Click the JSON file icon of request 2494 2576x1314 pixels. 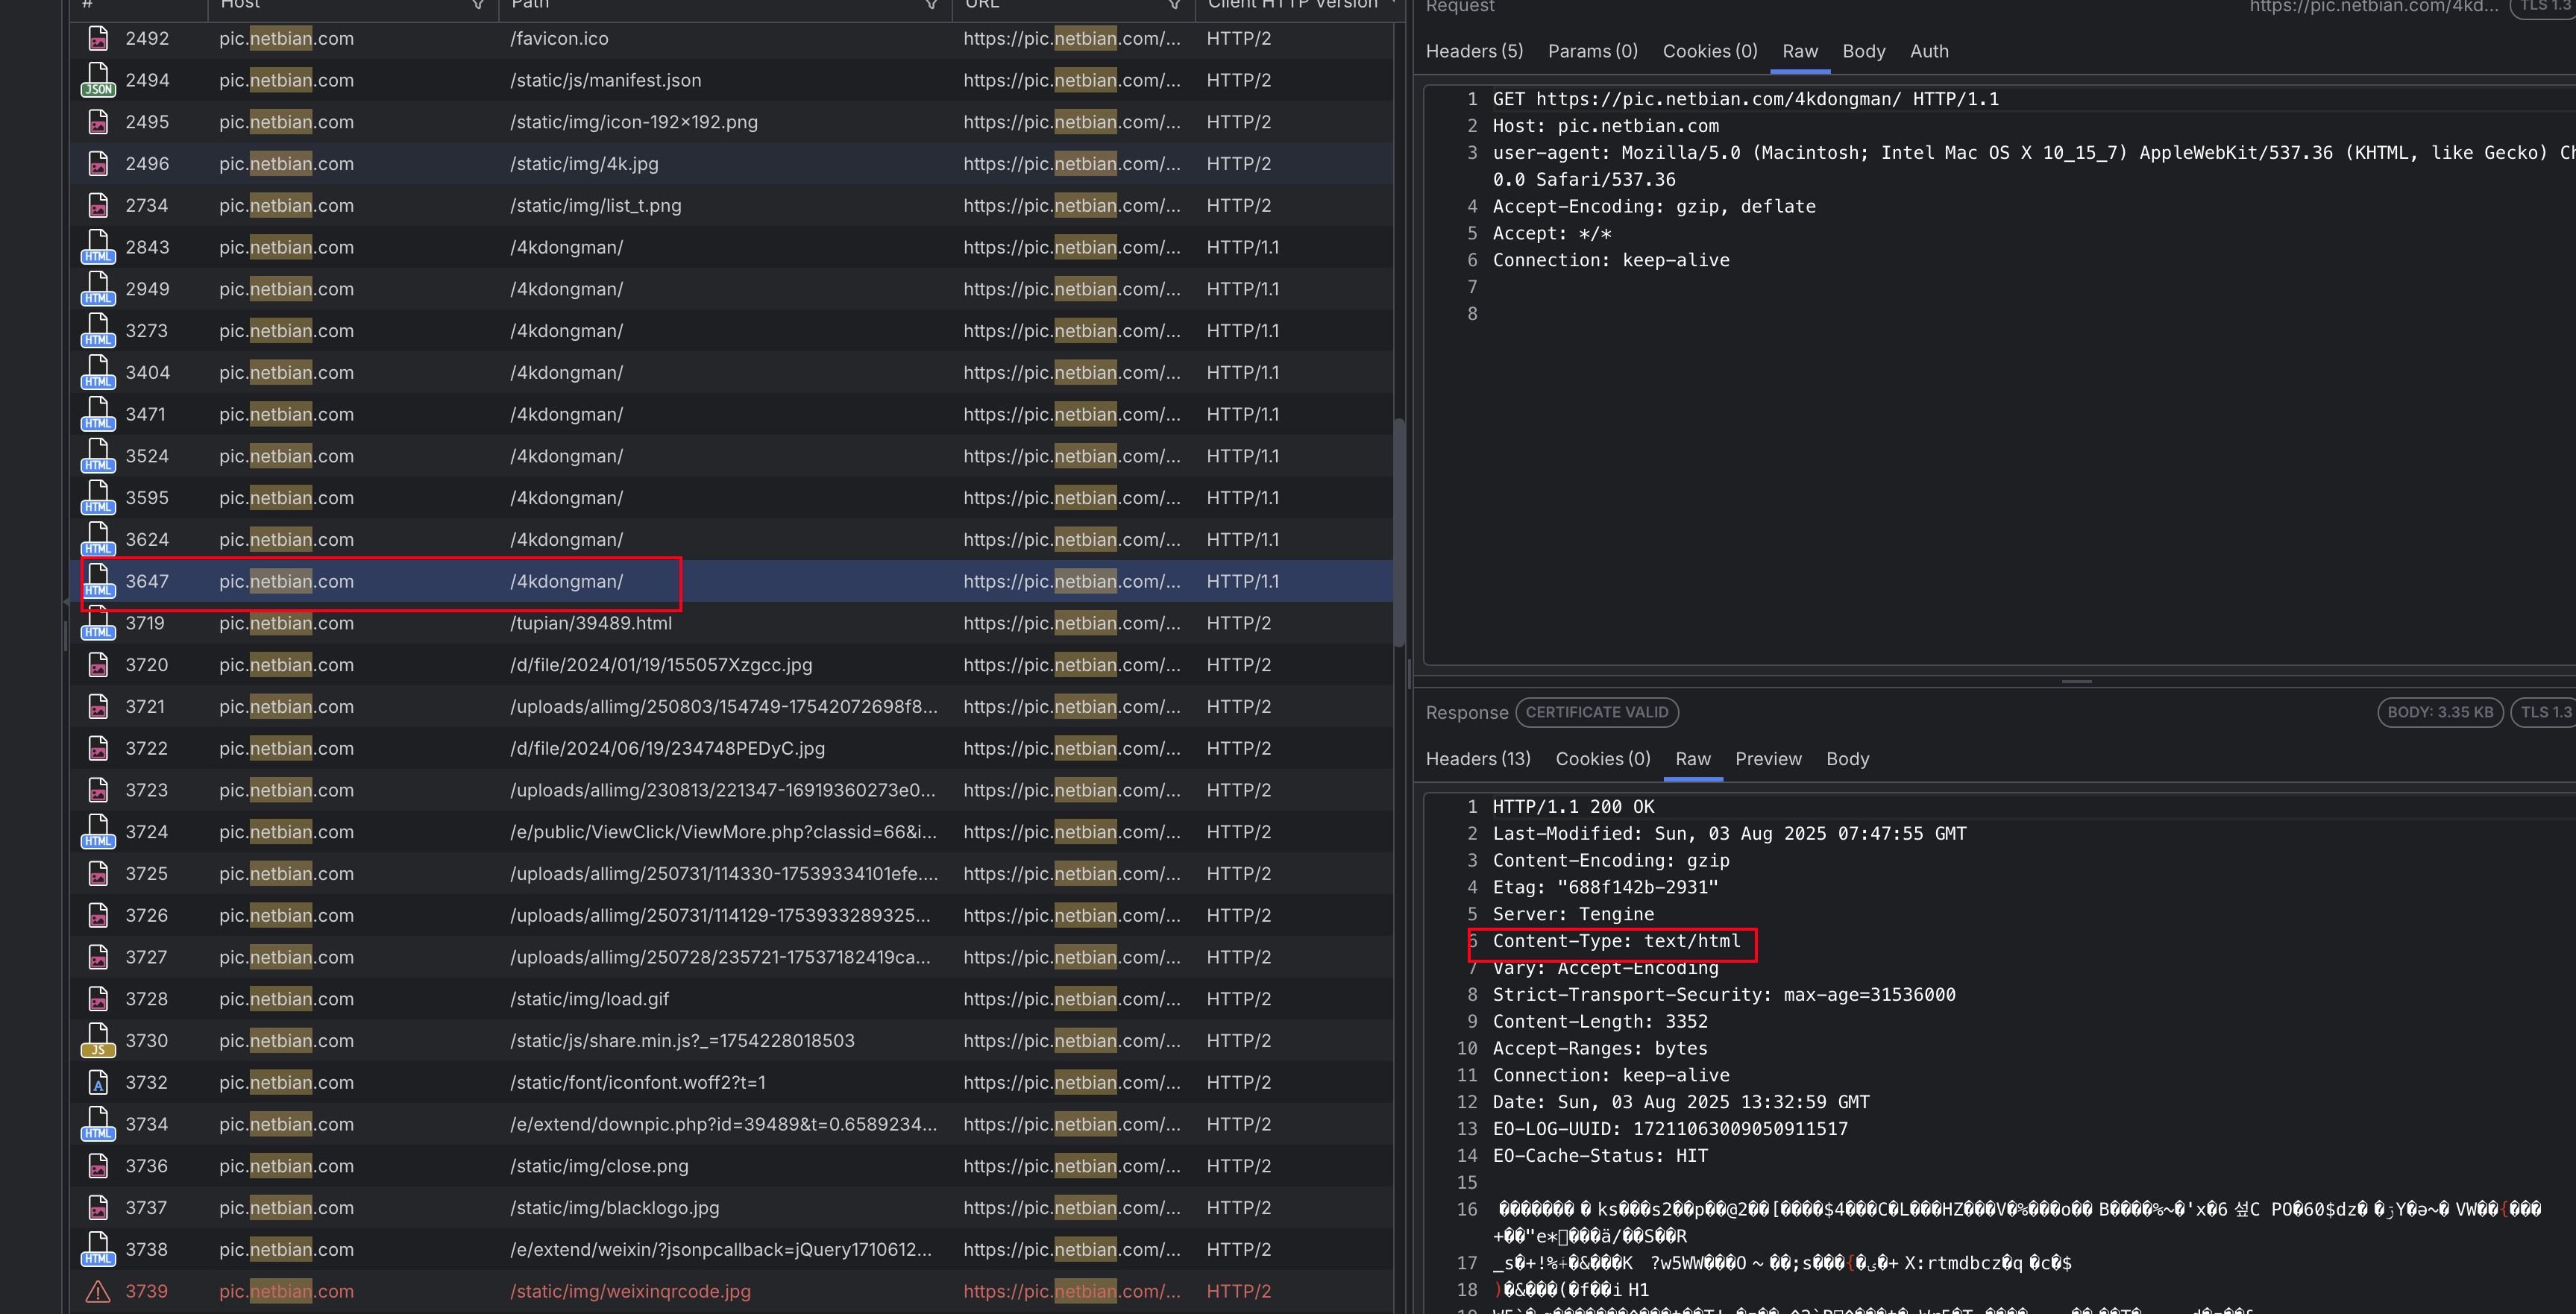coord(97,80)
